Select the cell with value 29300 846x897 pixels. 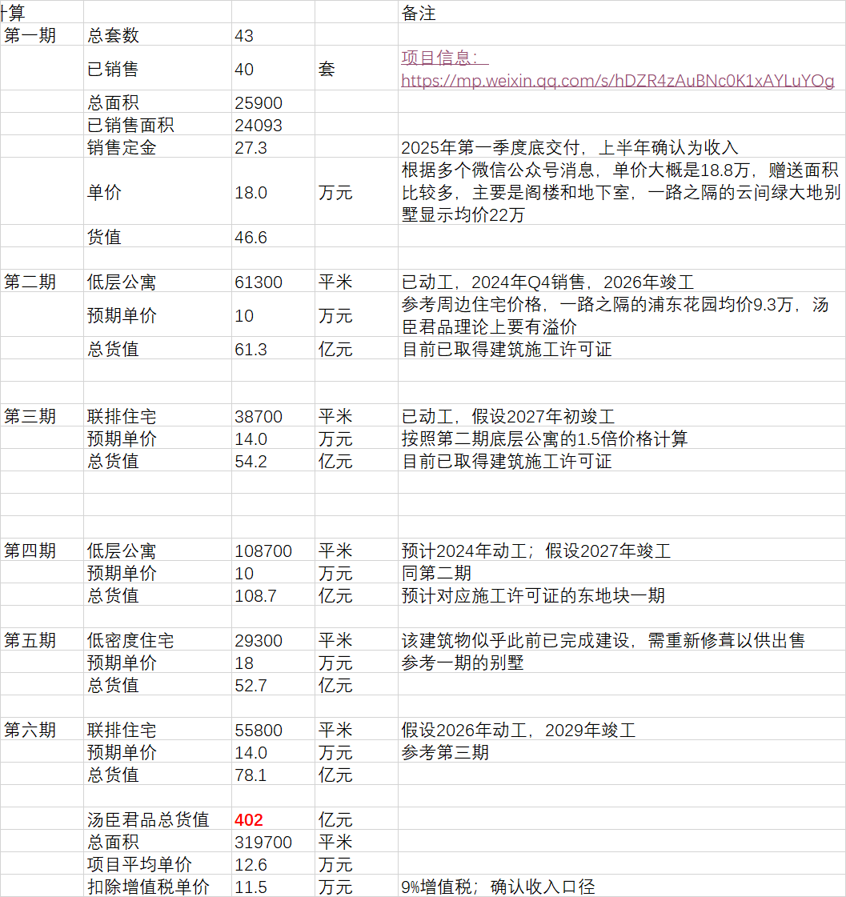click(x=273, y=639)
